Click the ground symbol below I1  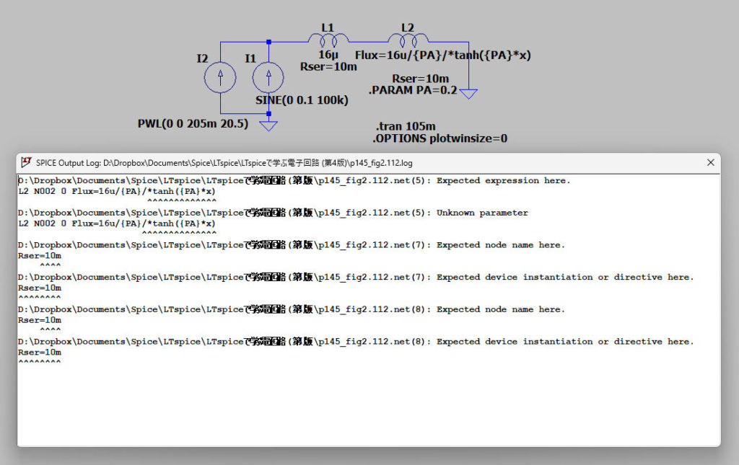click(268, 126)
